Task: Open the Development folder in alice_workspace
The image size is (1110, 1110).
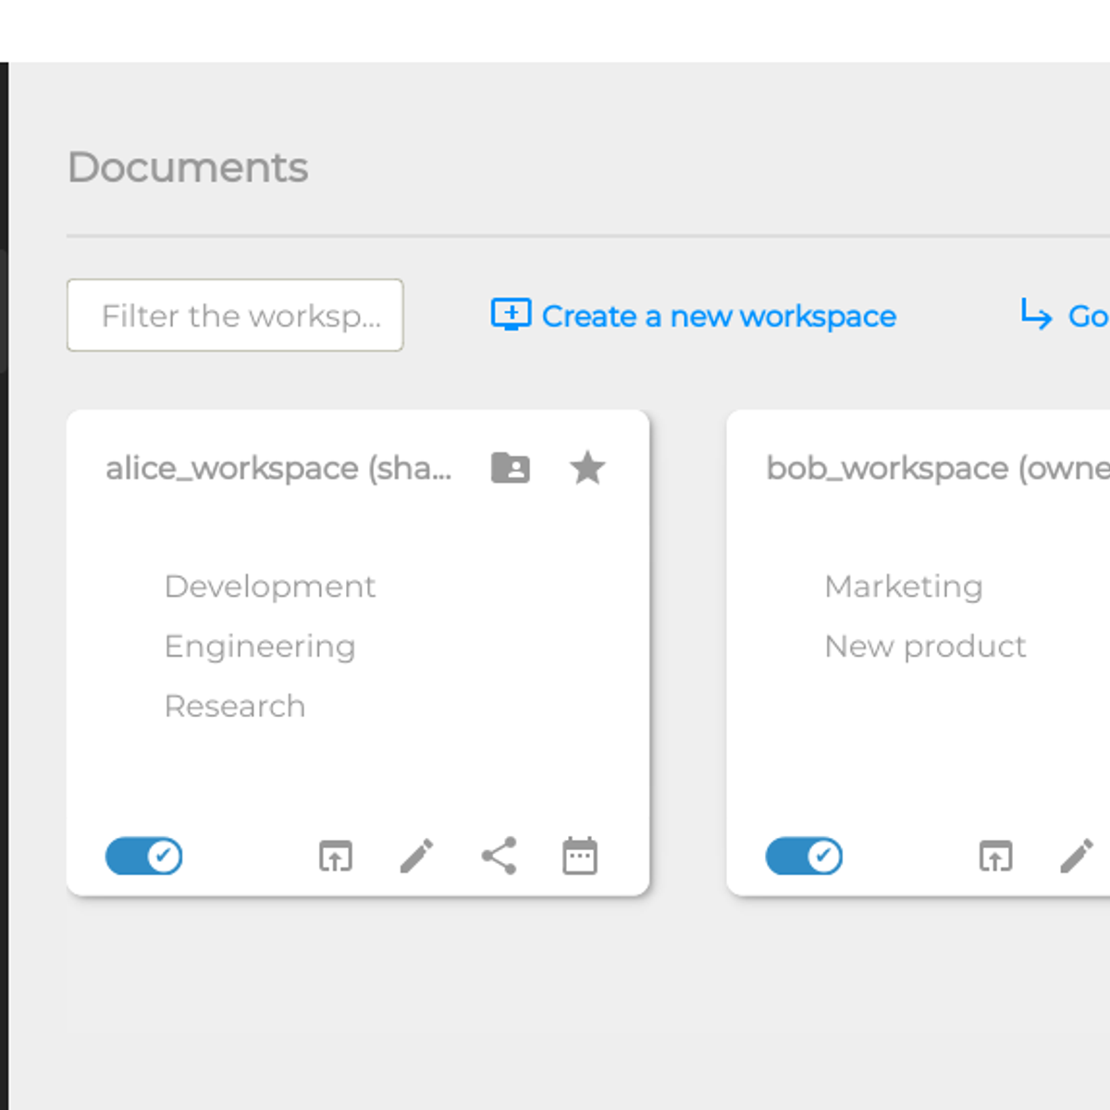Action: tap(270, 586)
